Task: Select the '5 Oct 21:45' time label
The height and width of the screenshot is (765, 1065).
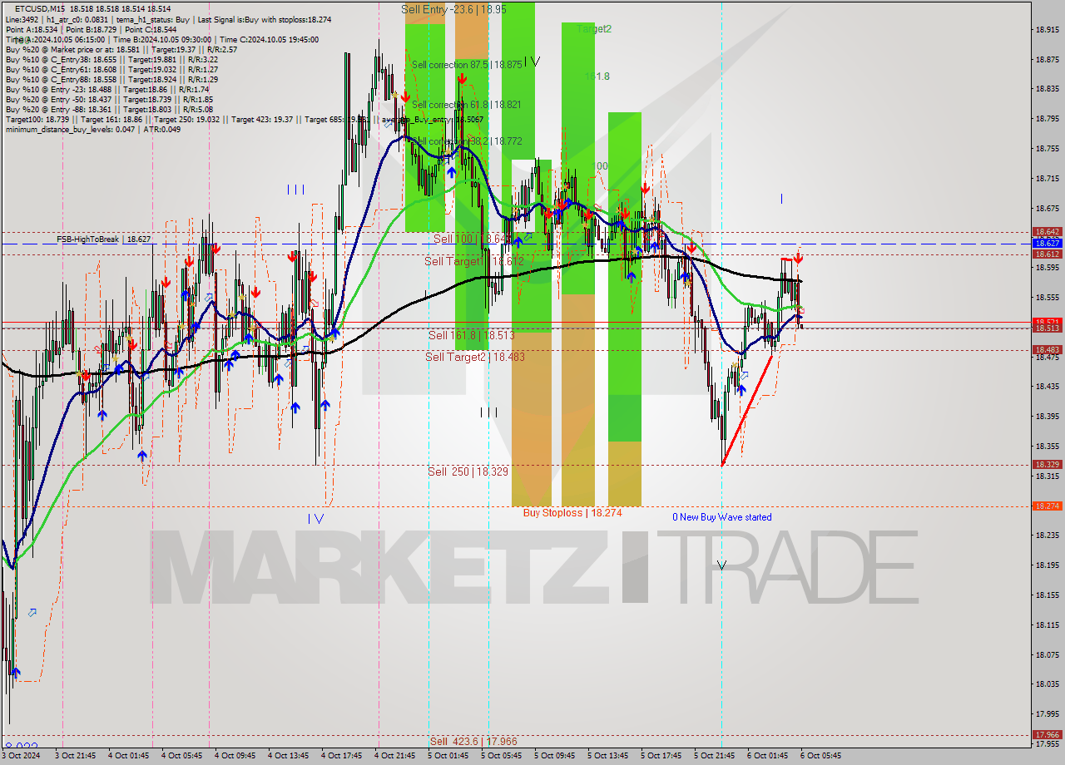Action: click(x=714, y=756)
